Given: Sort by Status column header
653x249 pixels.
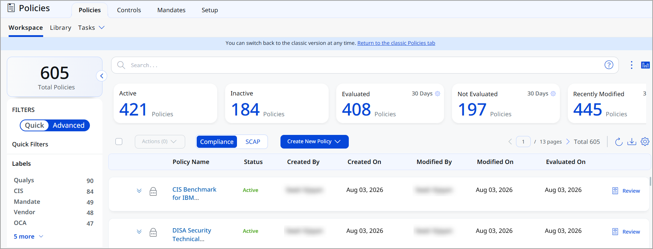Looking at the screenshot, I should click(253, 162).
